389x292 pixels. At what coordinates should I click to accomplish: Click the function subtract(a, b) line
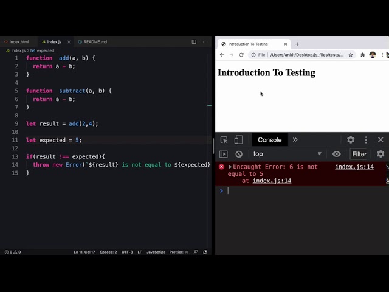(x=69, y=91)
